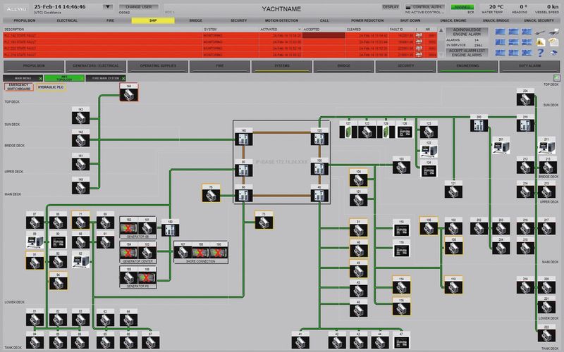Open the ENGINEERING section button
Viewport: 564px width, 352px height.
click(x=467, y=66)
